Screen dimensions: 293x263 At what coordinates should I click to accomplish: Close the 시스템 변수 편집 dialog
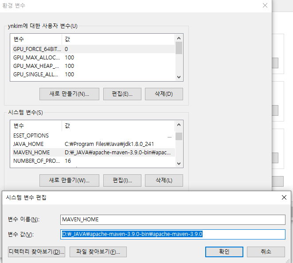284,197
